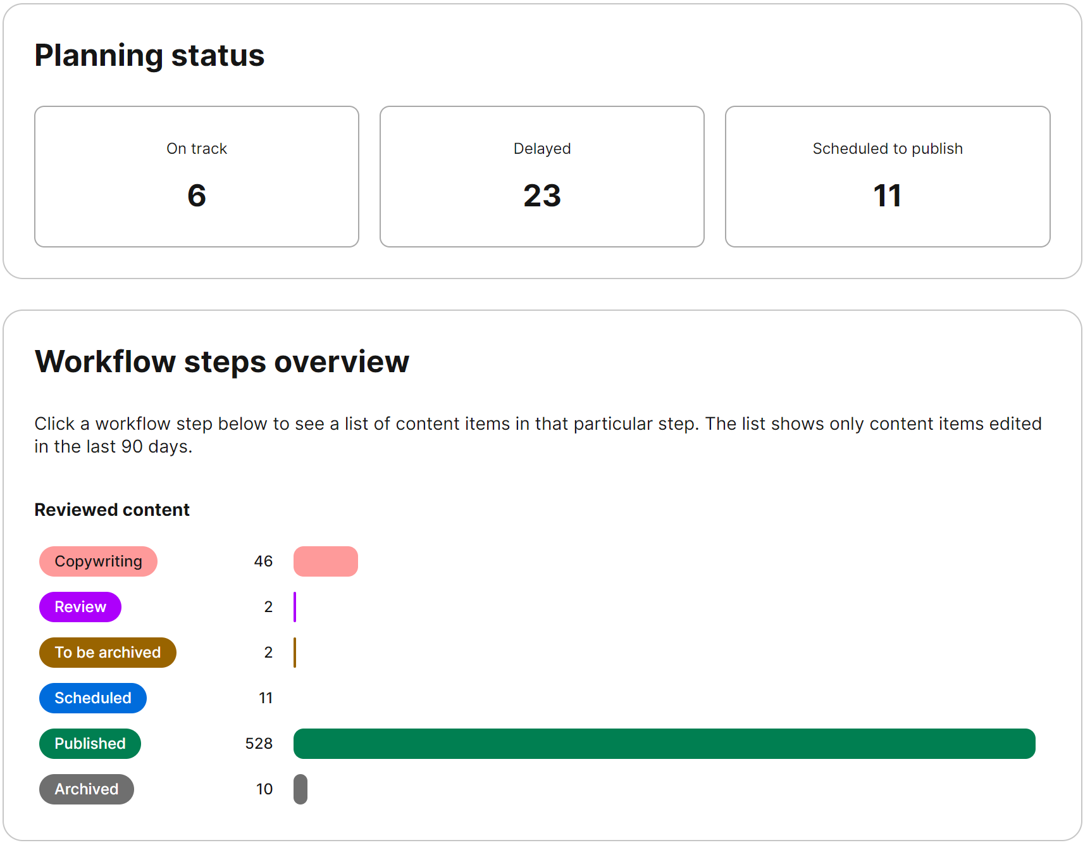Open the Published workflow step

[x=90, y=743]
